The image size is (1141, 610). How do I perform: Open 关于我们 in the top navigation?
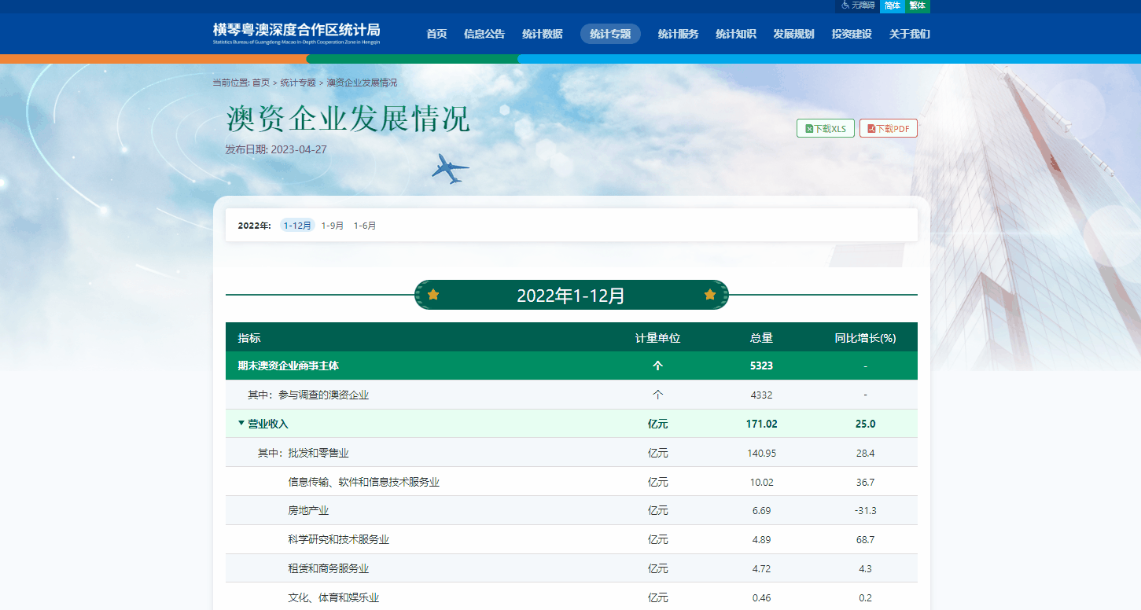[909, 34]
